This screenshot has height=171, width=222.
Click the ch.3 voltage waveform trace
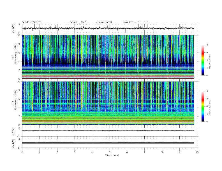(x=108, y=130)
